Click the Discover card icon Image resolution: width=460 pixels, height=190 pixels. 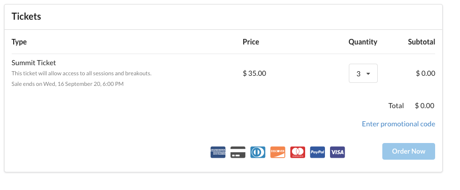click(x=278, y=152)
